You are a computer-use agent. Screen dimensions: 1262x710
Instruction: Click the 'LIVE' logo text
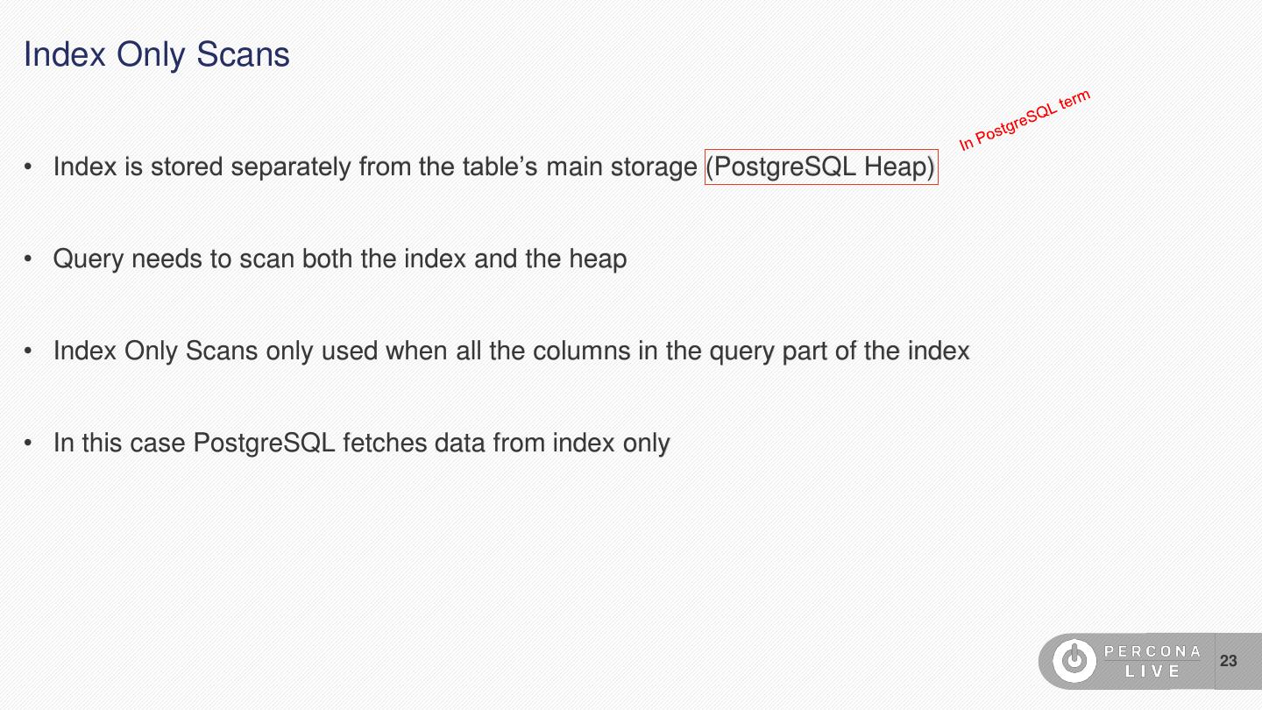tap(1152, 671)
